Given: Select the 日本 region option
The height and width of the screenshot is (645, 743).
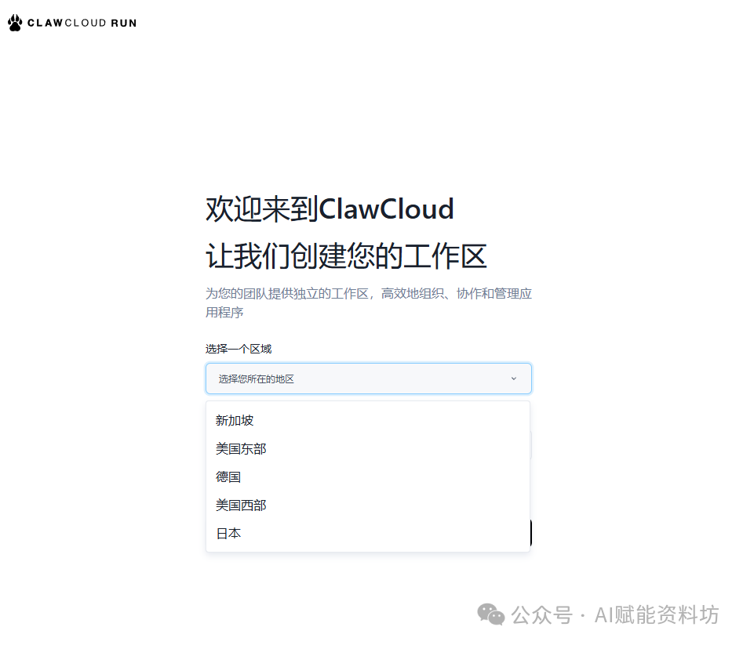Looking at the screenshot, I should 228,533.
